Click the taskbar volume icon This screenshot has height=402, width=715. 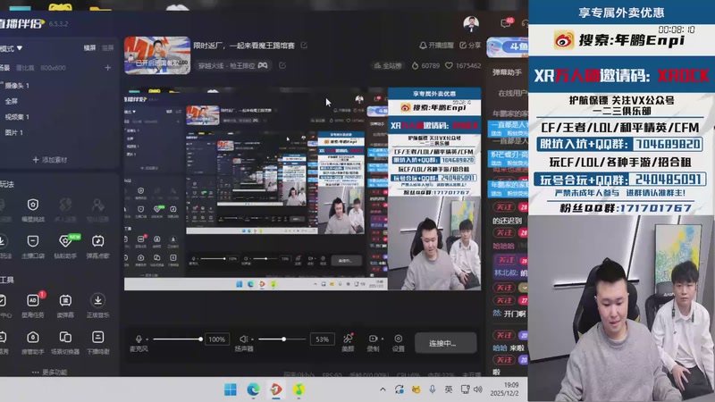(478, 389)
